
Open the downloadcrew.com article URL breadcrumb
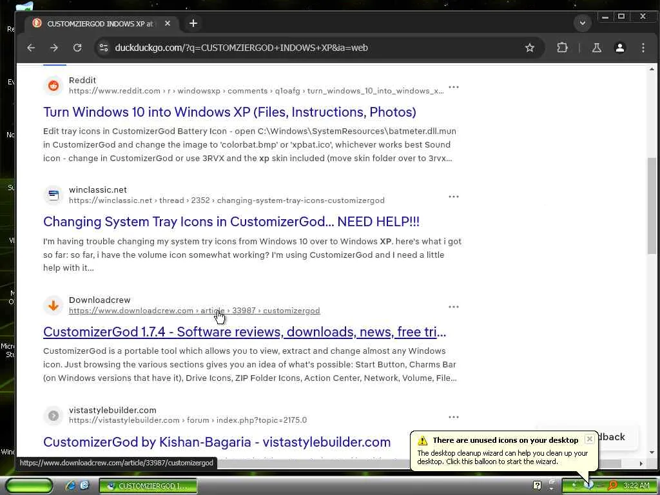click(x=195, y=311)
